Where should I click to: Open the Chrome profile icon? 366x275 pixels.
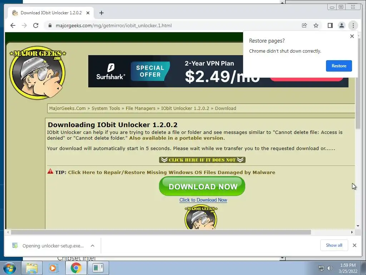(x=341, y=25)
